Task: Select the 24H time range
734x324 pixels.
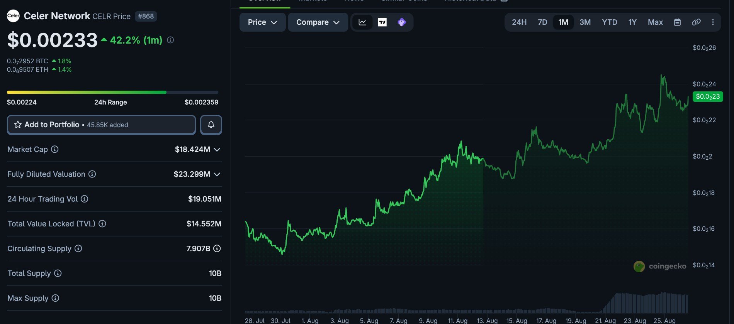Action: click(519, 22)
